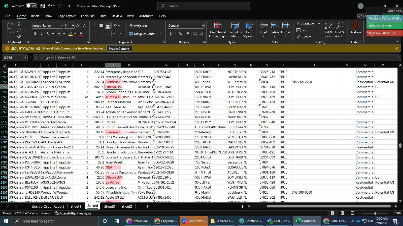Open the Sort & Filter menu
Viewport: 403px width, 226px height.
(328, 30)
